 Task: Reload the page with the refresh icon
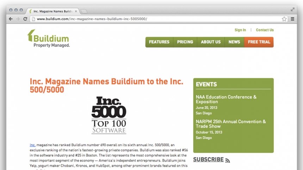point(25,19)
